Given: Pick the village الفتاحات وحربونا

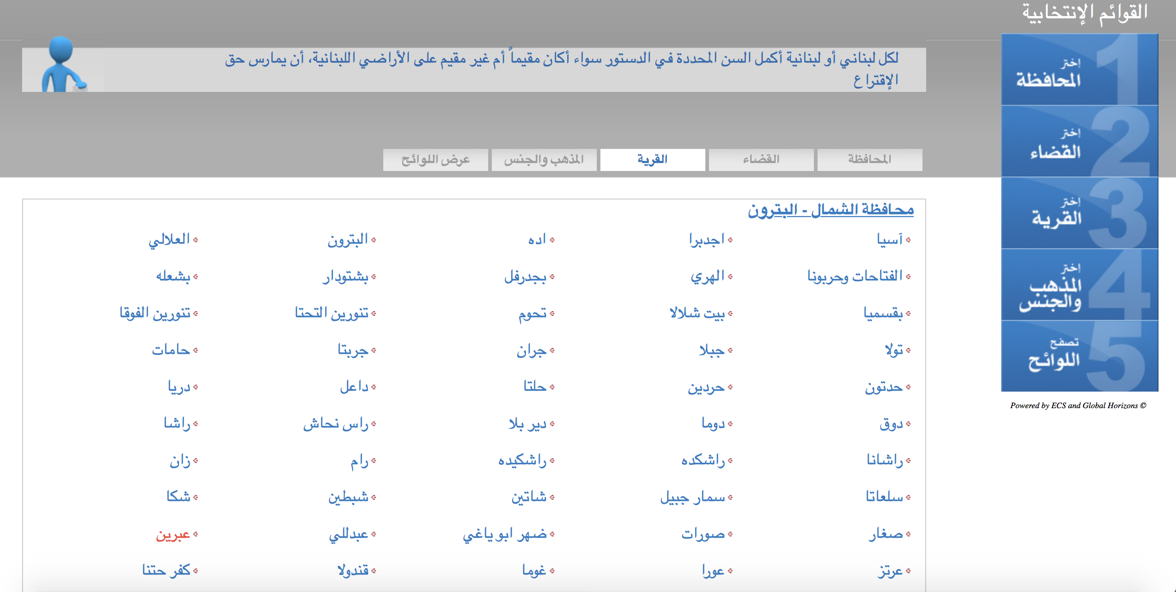Looking at the screenshot, I should click(x=854, y=276).
